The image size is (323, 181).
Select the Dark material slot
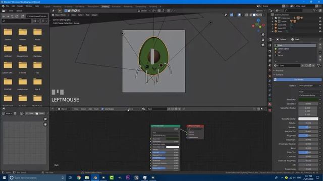(x=295, y=45)
